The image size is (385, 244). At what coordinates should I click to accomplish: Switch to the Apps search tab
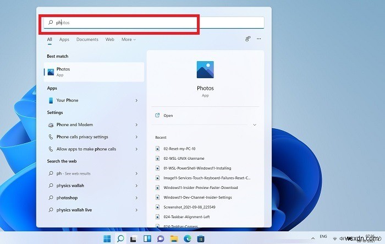pos(64,39)
